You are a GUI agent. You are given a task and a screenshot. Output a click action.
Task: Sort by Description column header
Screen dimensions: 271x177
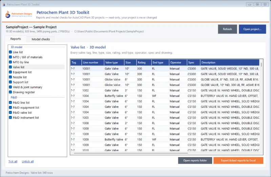point(230,63)
